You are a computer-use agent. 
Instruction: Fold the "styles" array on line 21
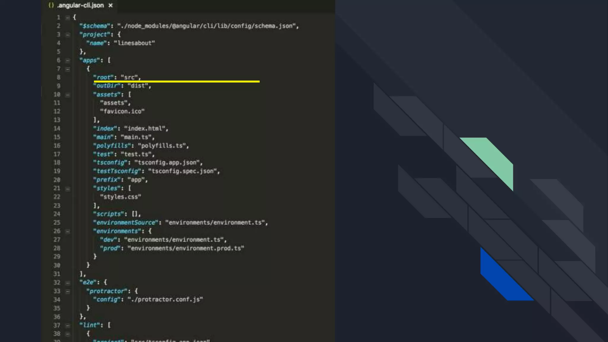tap(68, 189)
